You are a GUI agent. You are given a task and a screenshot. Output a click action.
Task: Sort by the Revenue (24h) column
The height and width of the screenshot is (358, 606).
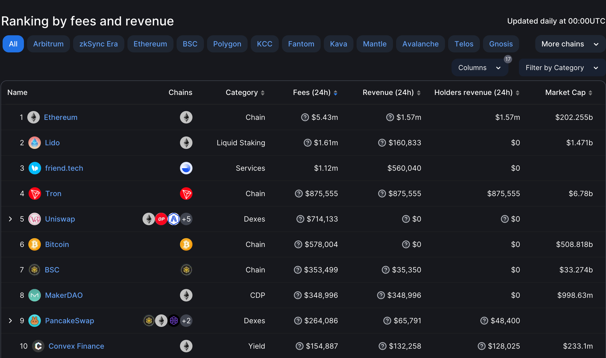392,93
